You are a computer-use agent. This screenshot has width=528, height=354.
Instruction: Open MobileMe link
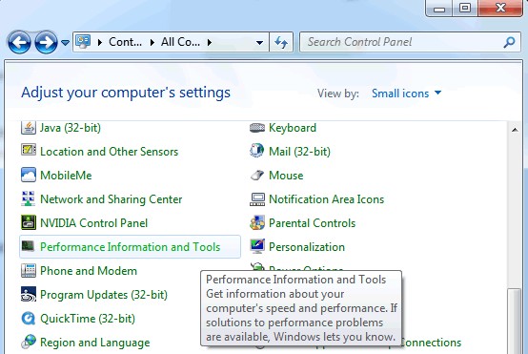pyautogui.click(x=66, y=176)
